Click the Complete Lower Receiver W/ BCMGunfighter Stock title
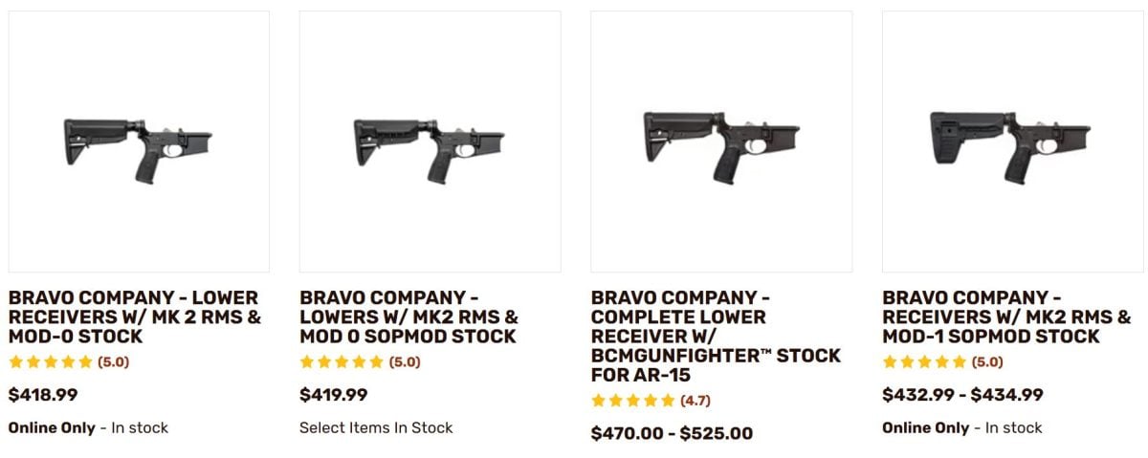This screenshot has width=1148, height=458. (x=716, y=337)
